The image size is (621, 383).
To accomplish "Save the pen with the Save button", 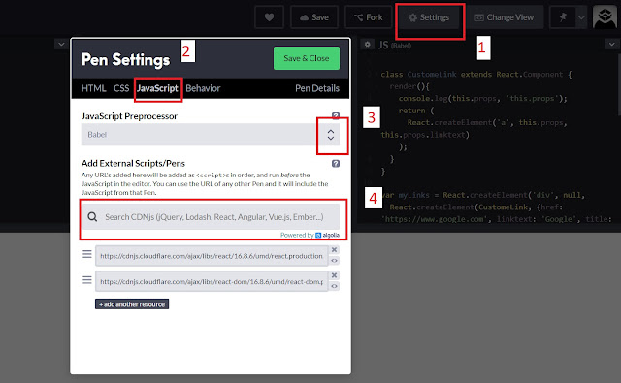I will click(314, 17).
